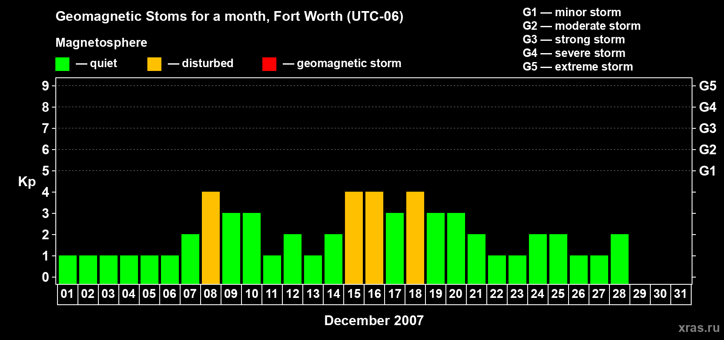Click date label 30 on the axis
This screenshot has width=724, height=340.
click(660, 294)
